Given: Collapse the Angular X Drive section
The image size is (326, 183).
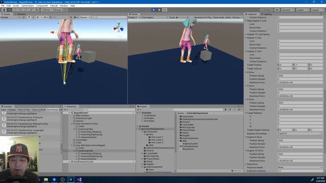Looking at the screenshot, I should 246,137.
